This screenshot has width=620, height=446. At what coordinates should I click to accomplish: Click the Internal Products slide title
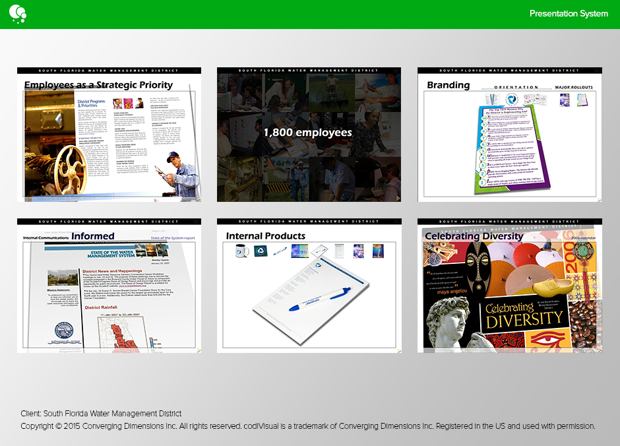266,236
